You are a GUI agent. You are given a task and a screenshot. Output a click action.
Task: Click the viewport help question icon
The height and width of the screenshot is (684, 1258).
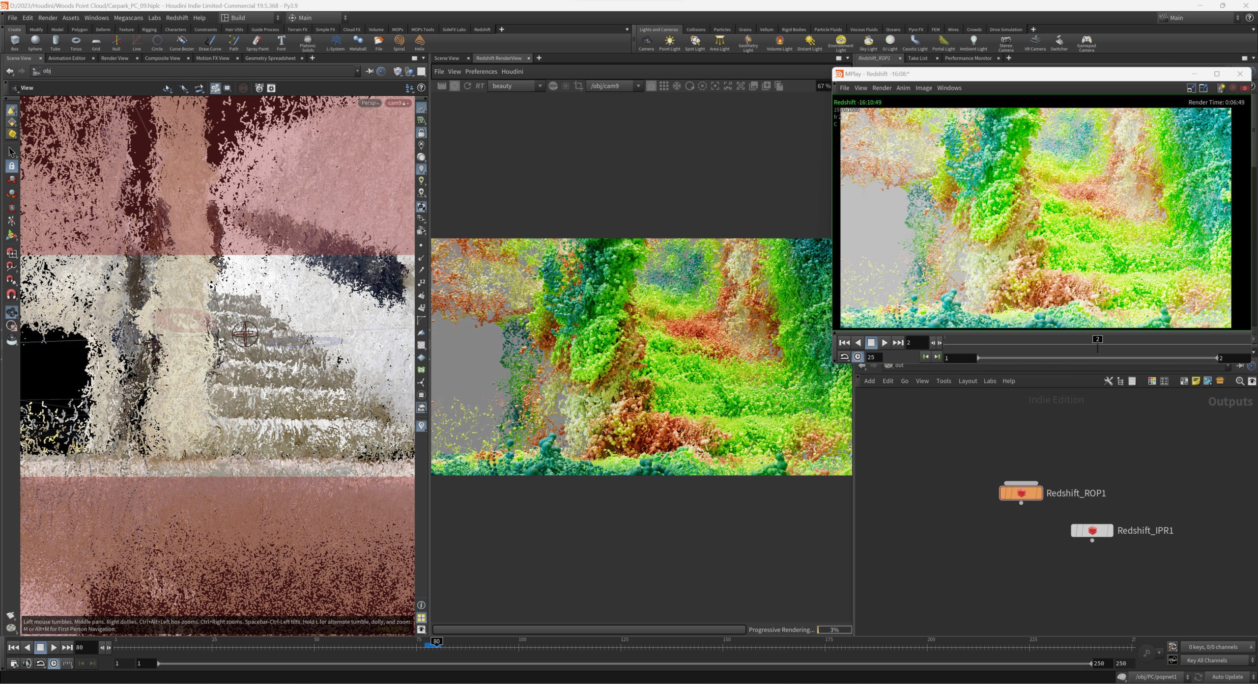coord(421,88)
